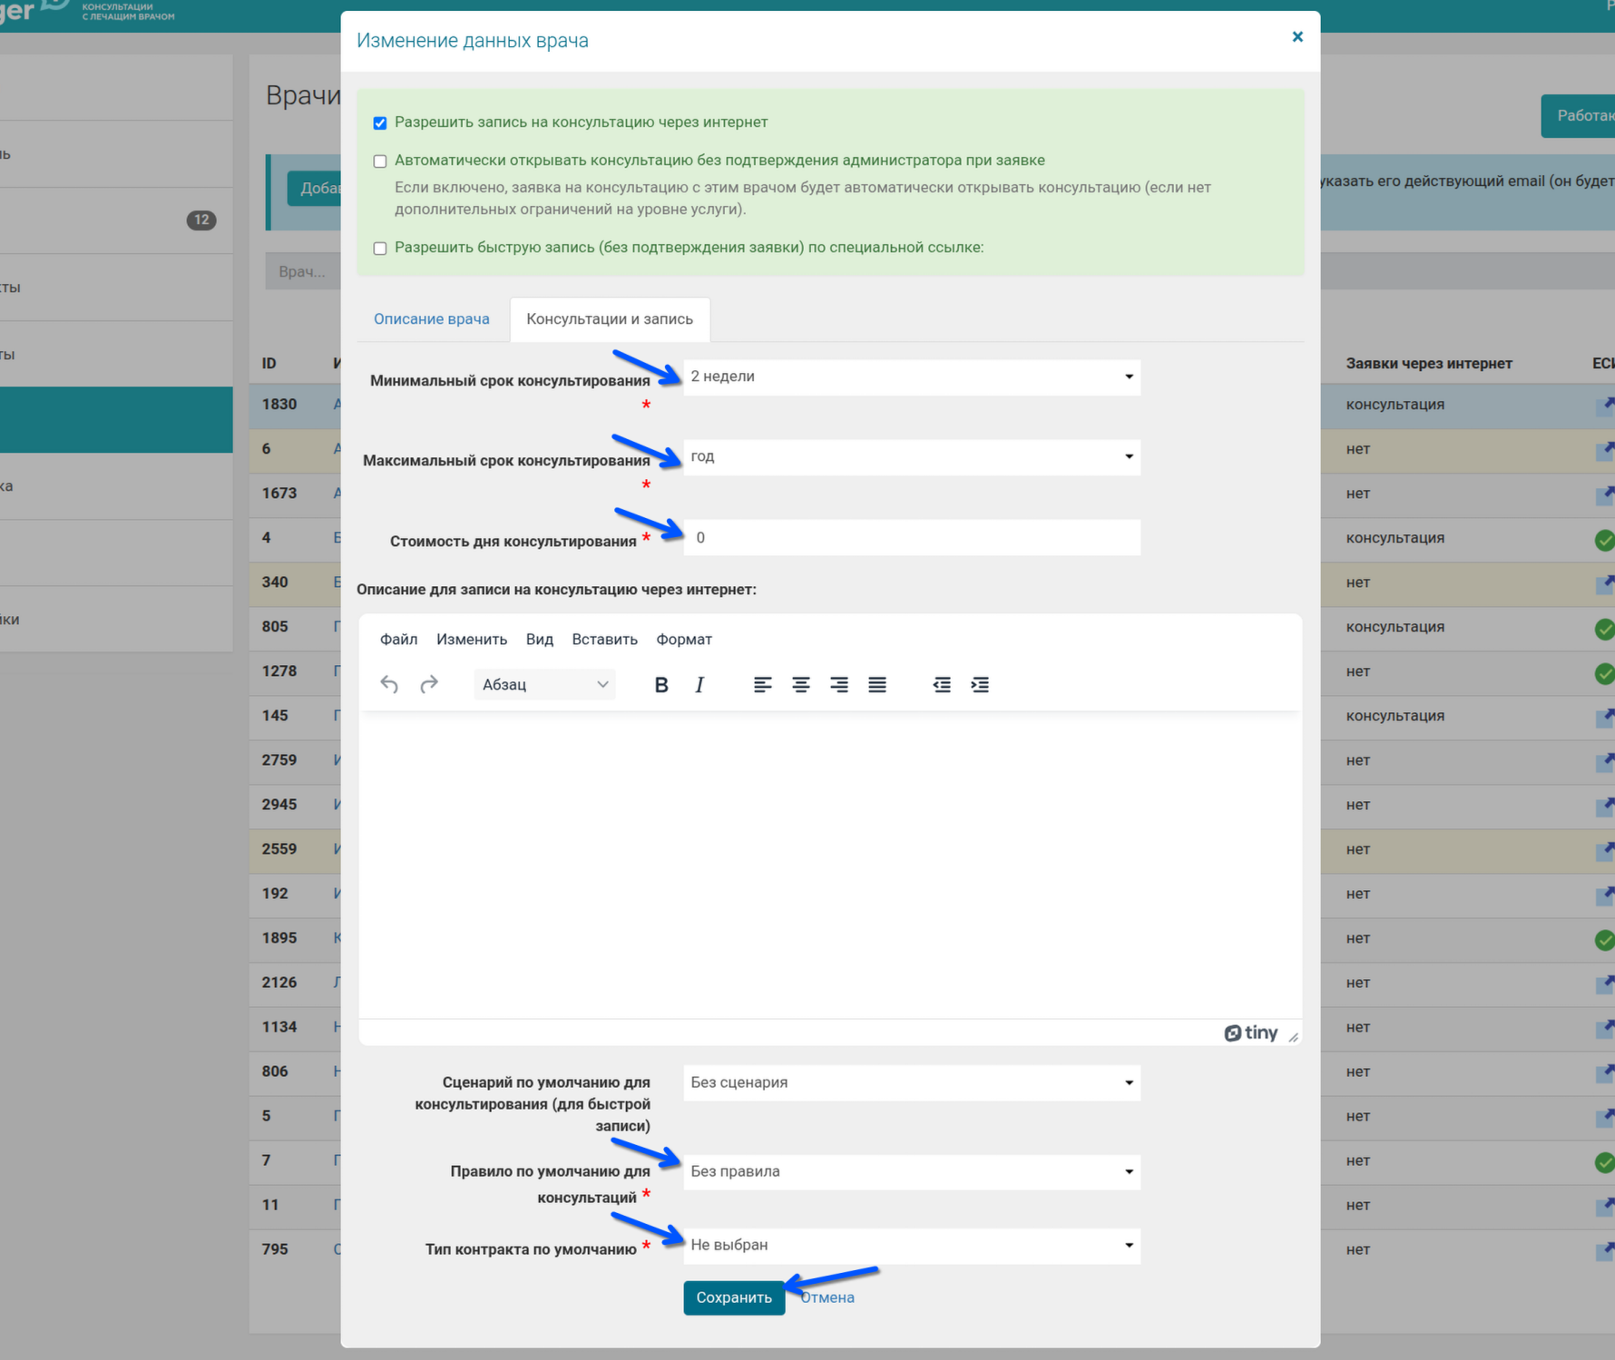Viewport: 1615px width, 1360px height.
Task: Click the consultation day cost field
Action: coord(911,538)
